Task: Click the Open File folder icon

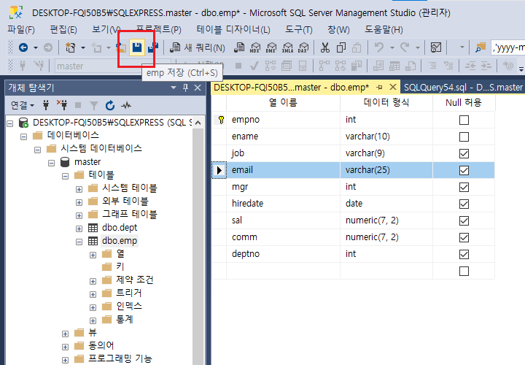Action: tap(121, 47)
